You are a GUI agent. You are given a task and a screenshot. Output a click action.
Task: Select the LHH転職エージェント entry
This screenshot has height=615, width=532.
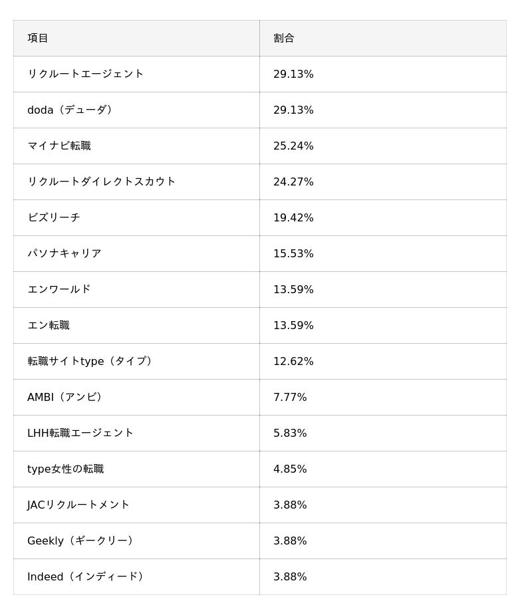[80, 433]
